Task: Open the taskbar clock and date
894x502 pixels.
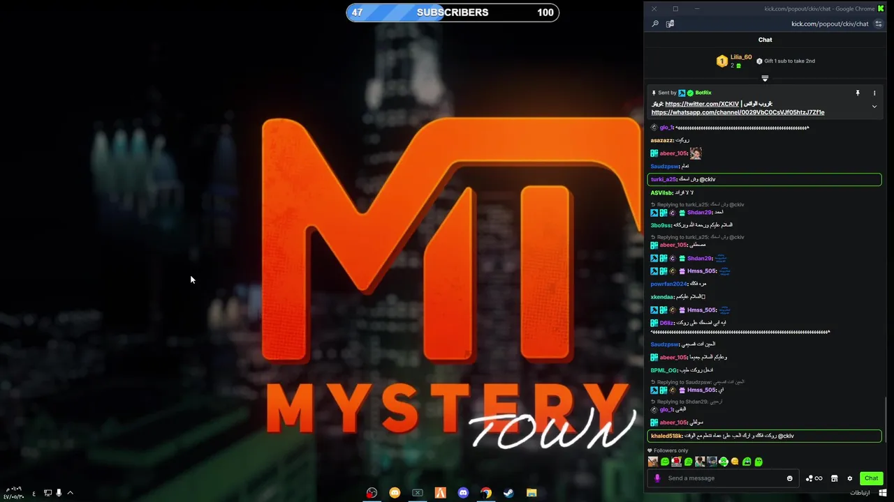Action: click(x=13, y=493)
